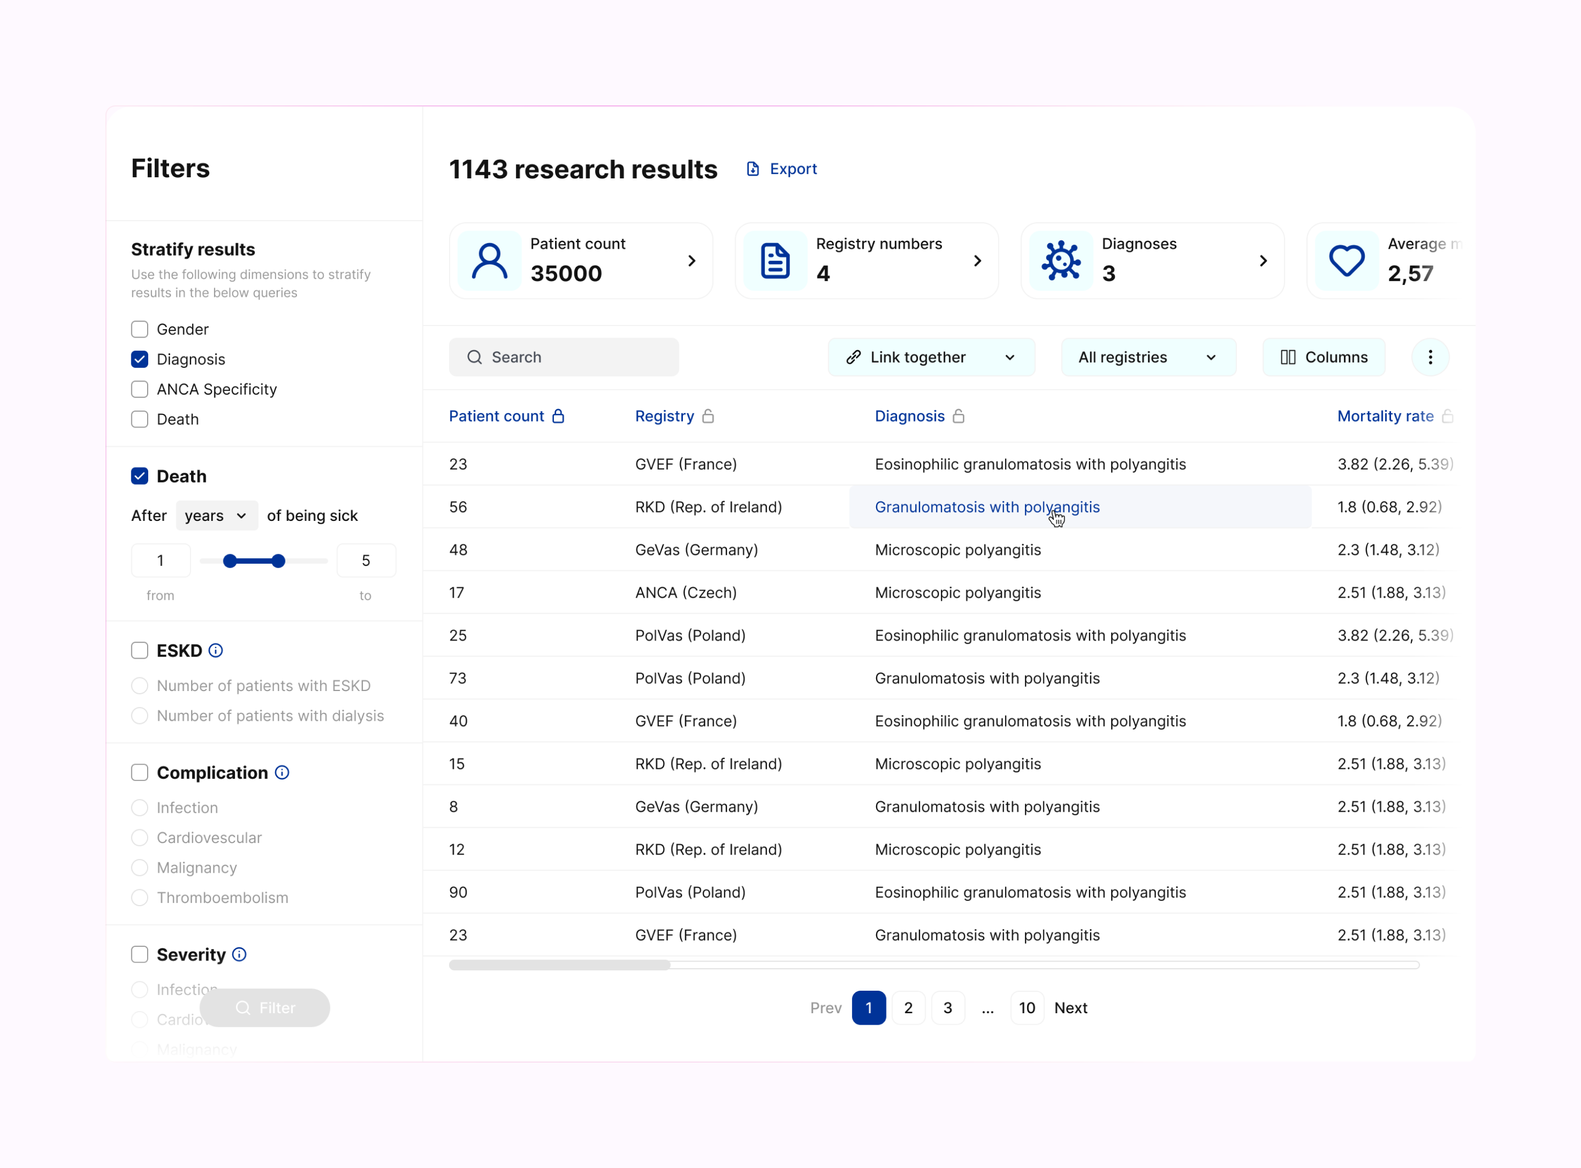Switch to results page 3
Image resolution: width=1581 pixels, height=1168 pixels.
point(948,1008)
